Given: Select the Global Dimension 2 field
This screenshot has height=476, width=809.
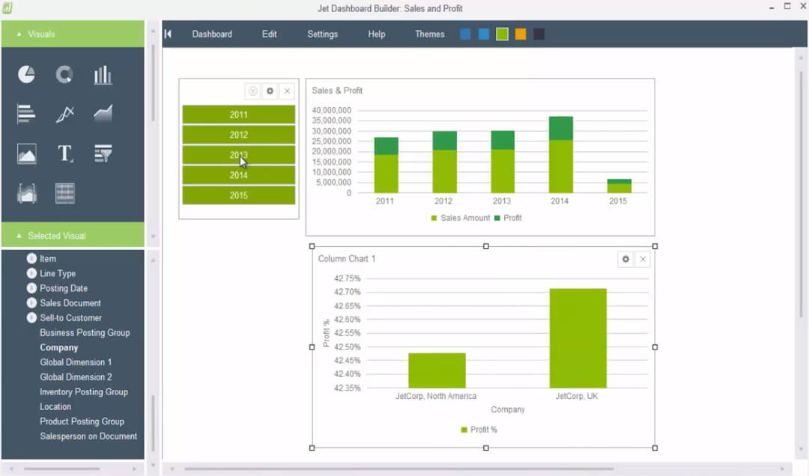Looking at the screenshot, I should pos(76,377).
